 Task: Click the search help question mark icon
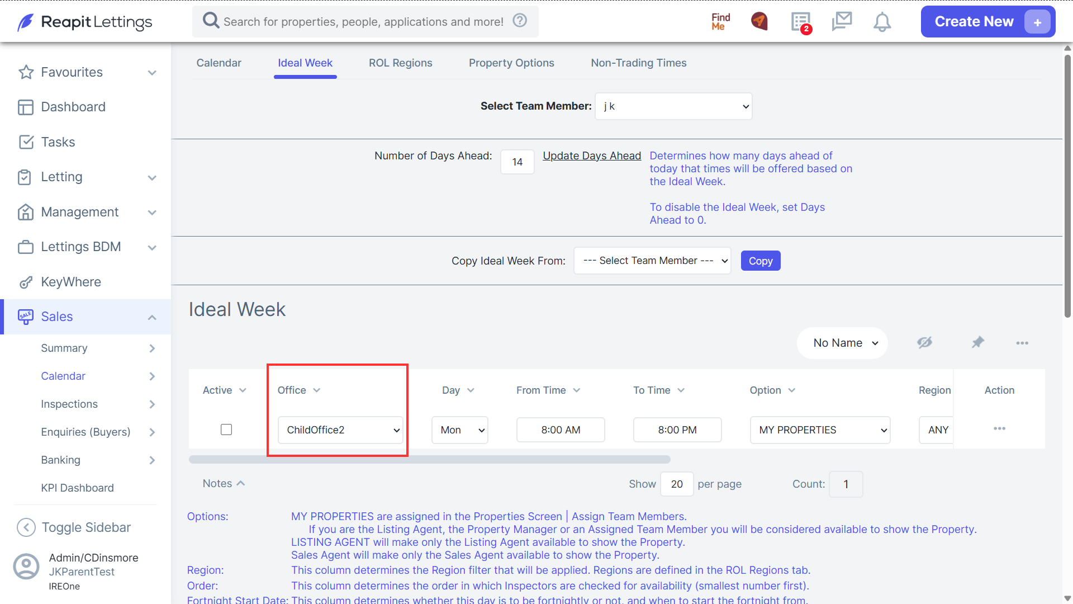520,21
